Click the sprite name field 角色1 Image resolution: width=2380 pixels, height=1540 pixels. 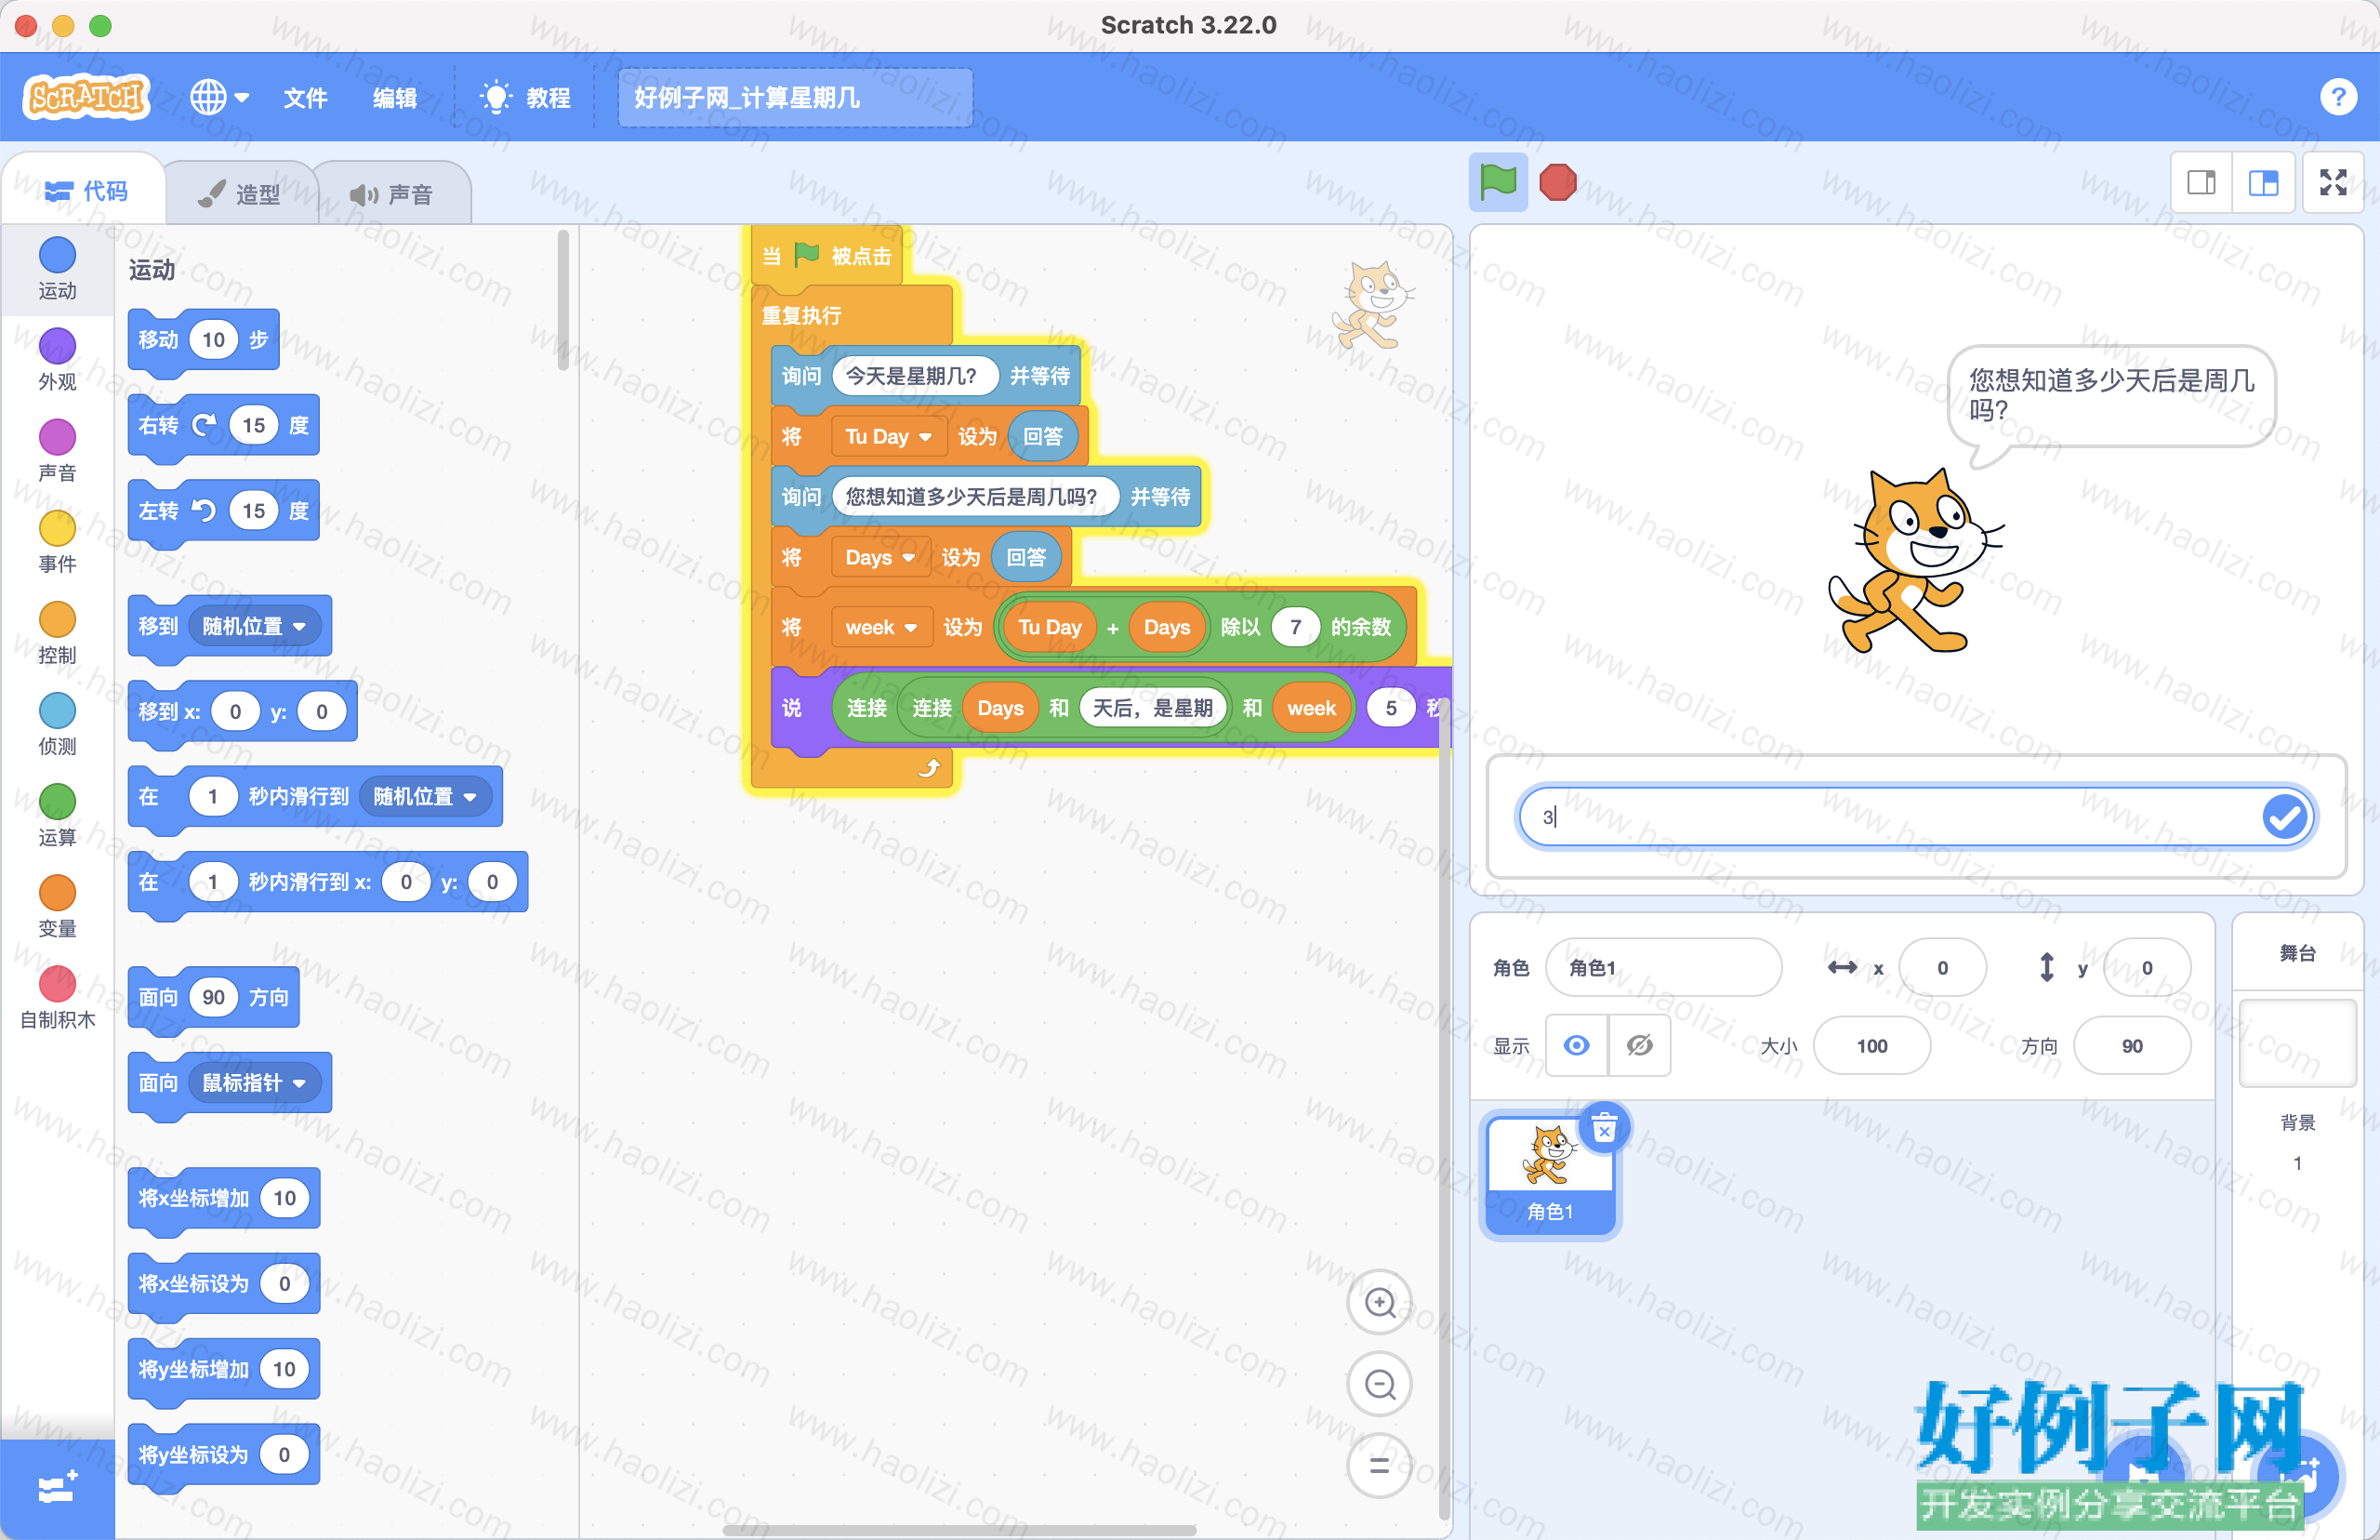coord(1663,967)
